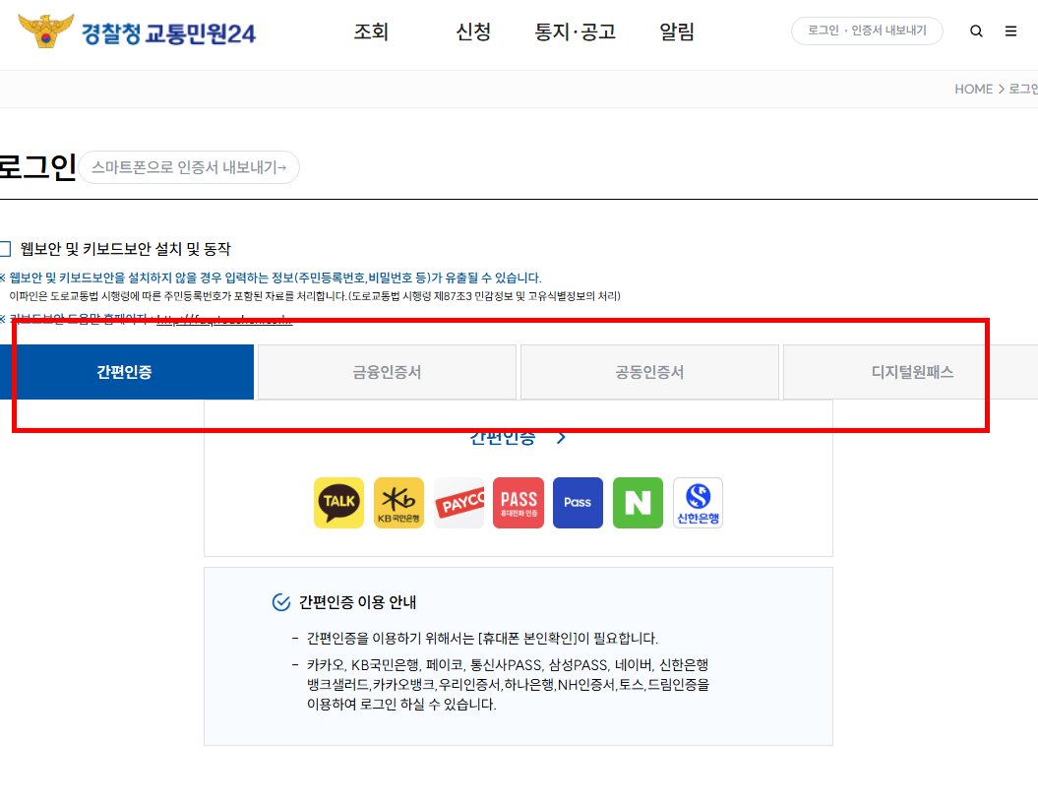Screen dimensions: 1038x803
Task: Open the site search magnifier
Action: (x=976, y=31)
